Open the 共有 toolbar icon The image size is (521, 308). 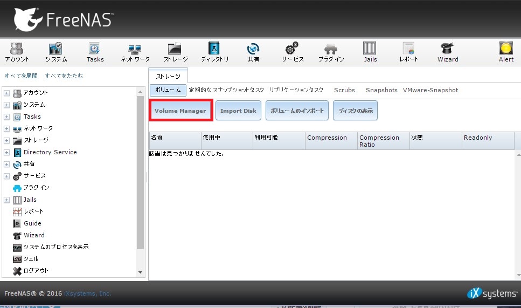(253, 52)
